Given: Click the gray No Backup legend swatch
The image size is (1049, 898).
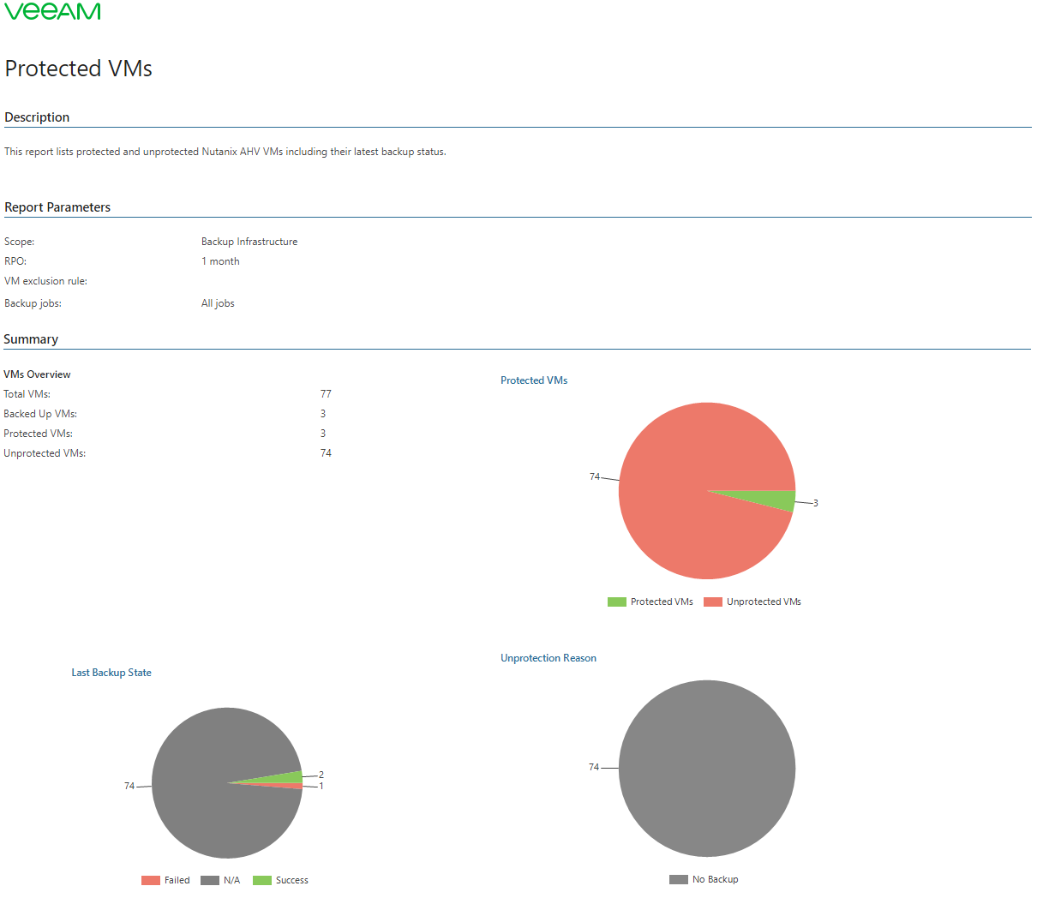Looking at the screenshot, I should tap(679, 879).
